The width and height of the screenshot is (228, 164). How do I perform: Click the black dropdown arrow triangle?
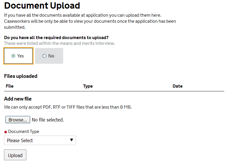click(x=72, y=140)
